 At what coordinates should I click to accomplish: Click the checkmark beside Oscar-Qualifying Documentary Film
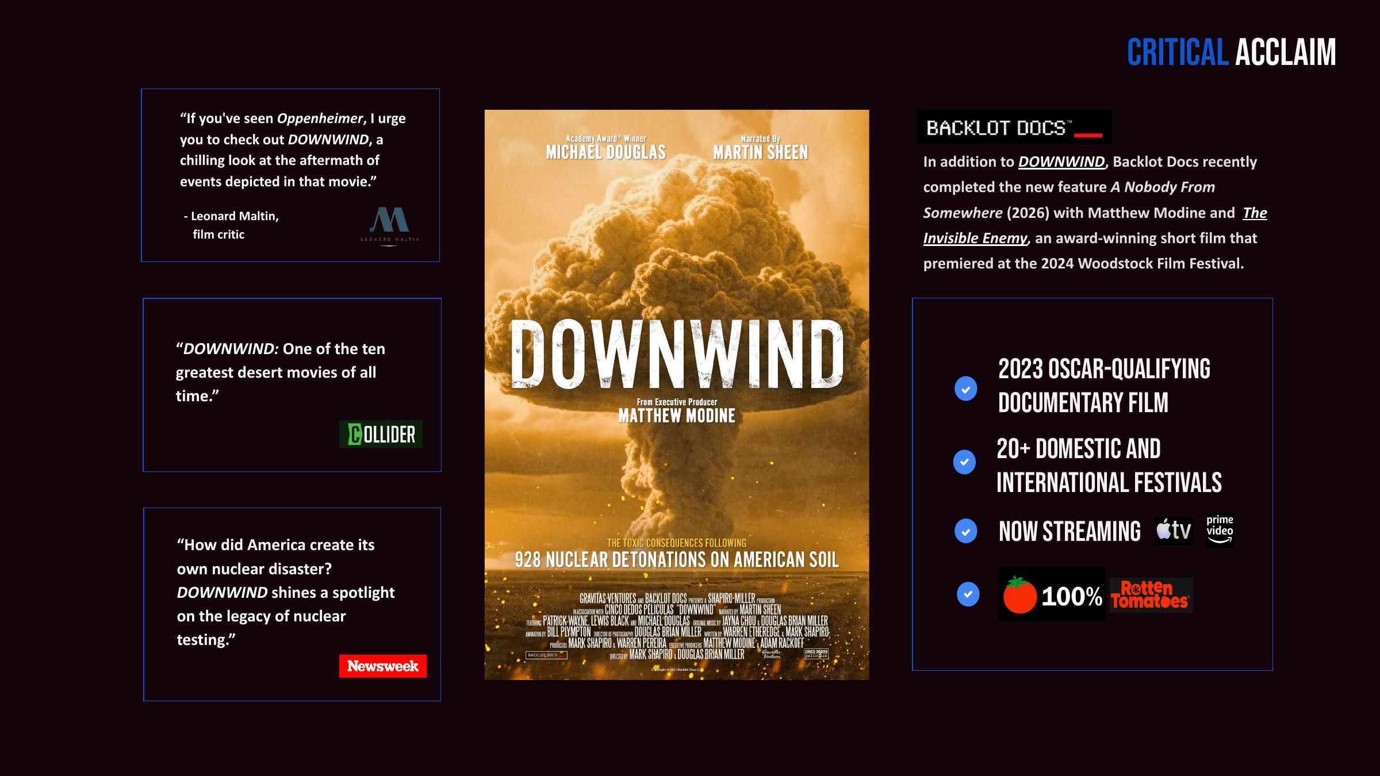click(966, 389)
